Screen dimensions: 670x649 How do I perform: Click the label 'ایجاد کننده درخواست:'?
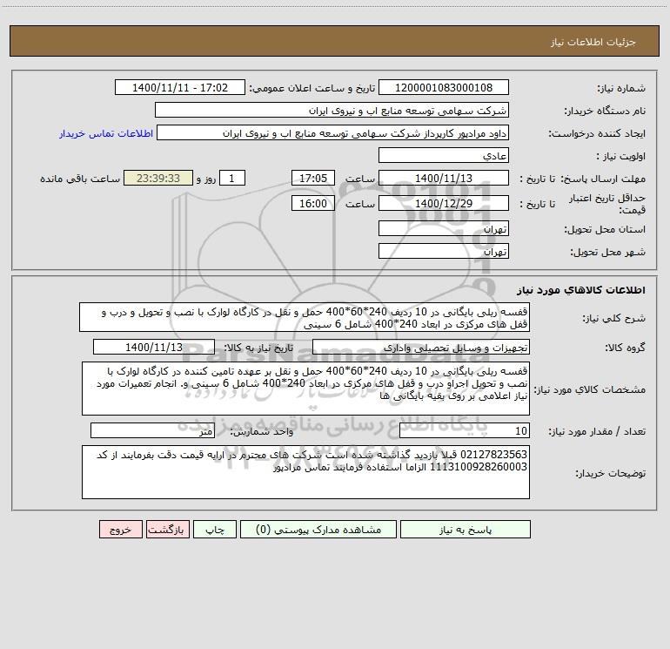coord(597,134)
